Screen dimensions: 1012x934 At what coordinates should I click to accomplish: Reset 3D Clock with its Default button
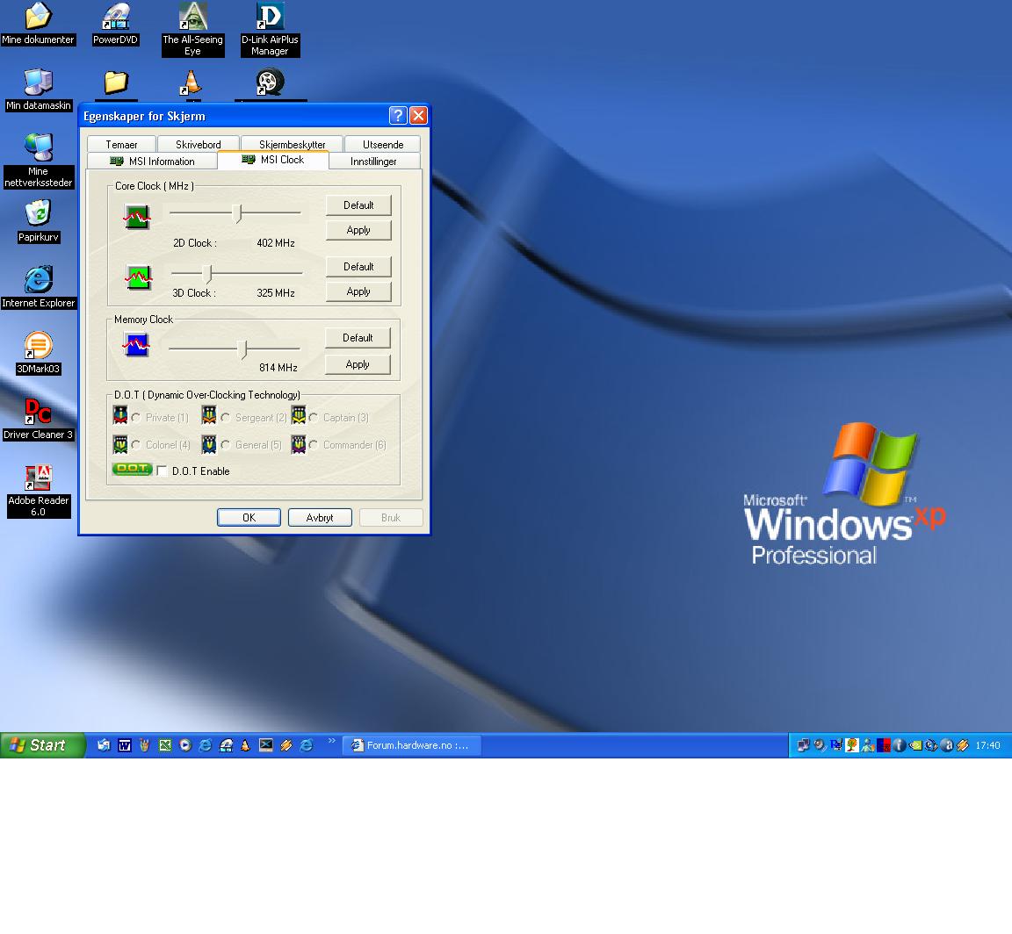[x=358, y=266]
